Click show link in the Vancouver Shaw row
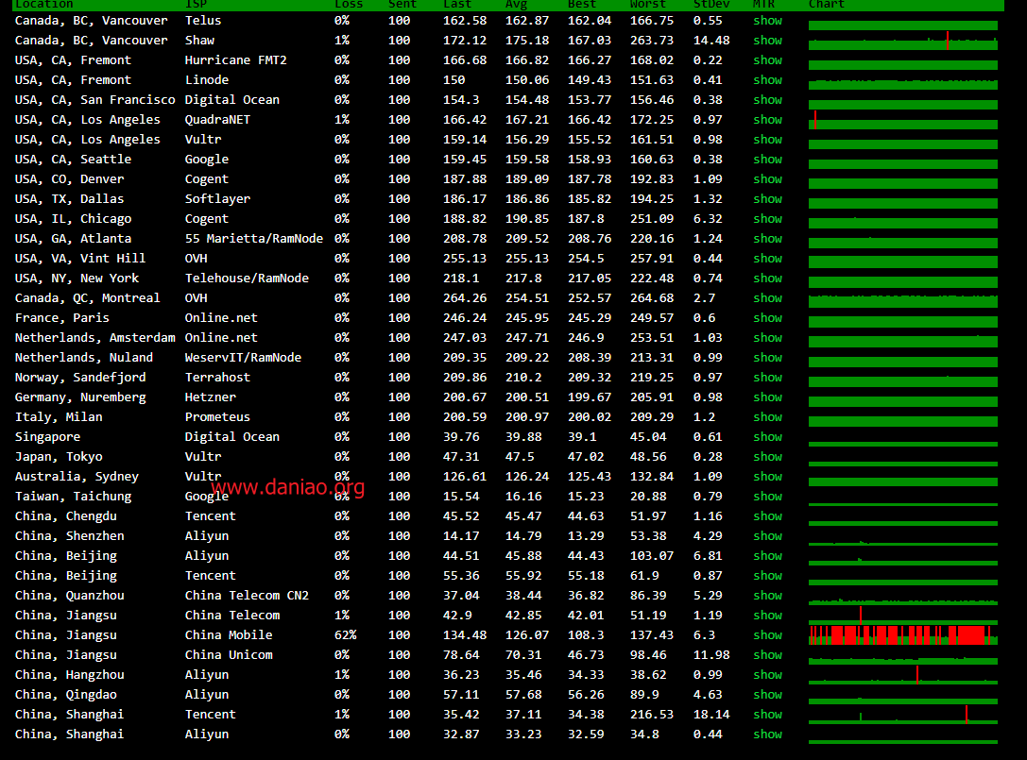 (767, 40)
